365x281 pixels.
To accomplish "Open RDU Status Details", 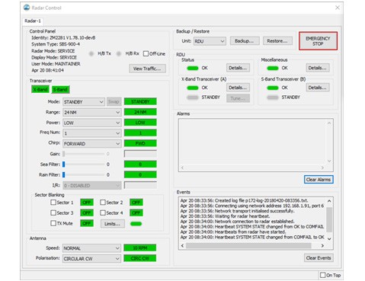I will (x=238, y=68).
